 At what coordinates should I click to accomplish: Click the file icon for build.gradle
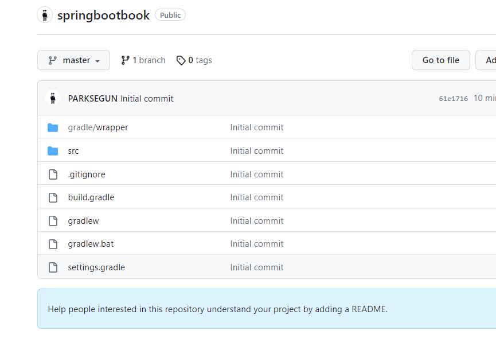(x=53, y=197)
